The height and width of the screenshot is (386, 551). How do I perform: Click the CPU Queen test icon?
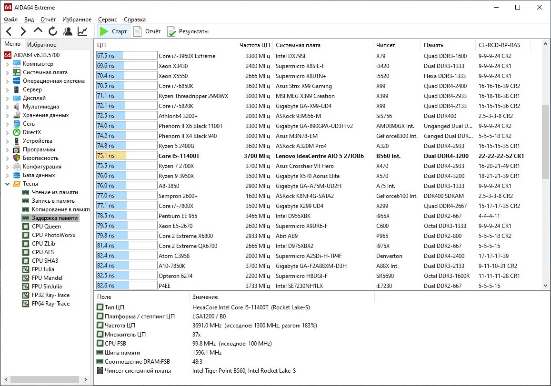click(x=26, y=227)
